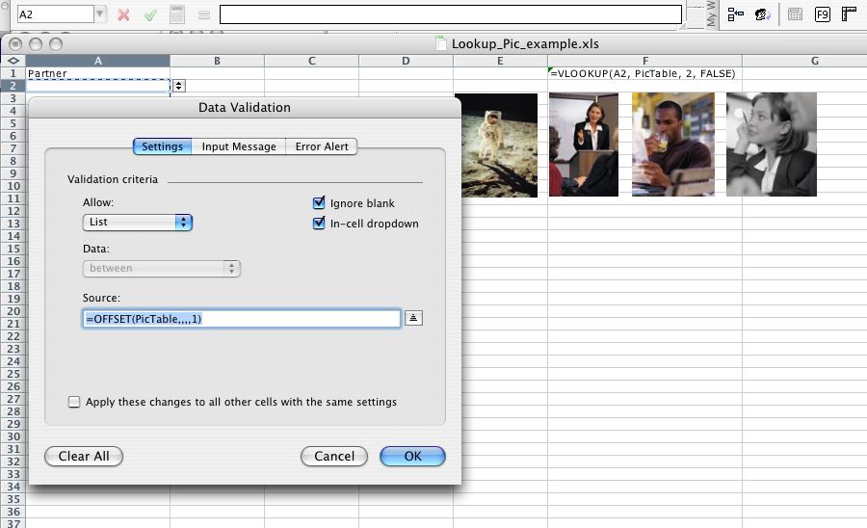Click OK to confirm data validation
The image size is (867, 528).
pyautogui.click(x=412, y=456)
